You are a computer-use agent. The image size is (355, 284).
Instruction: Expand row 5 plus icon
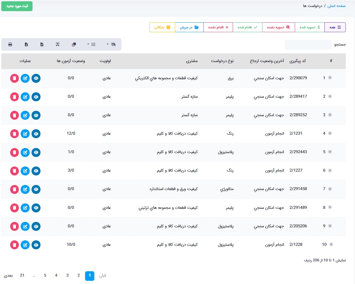point(330,152)
